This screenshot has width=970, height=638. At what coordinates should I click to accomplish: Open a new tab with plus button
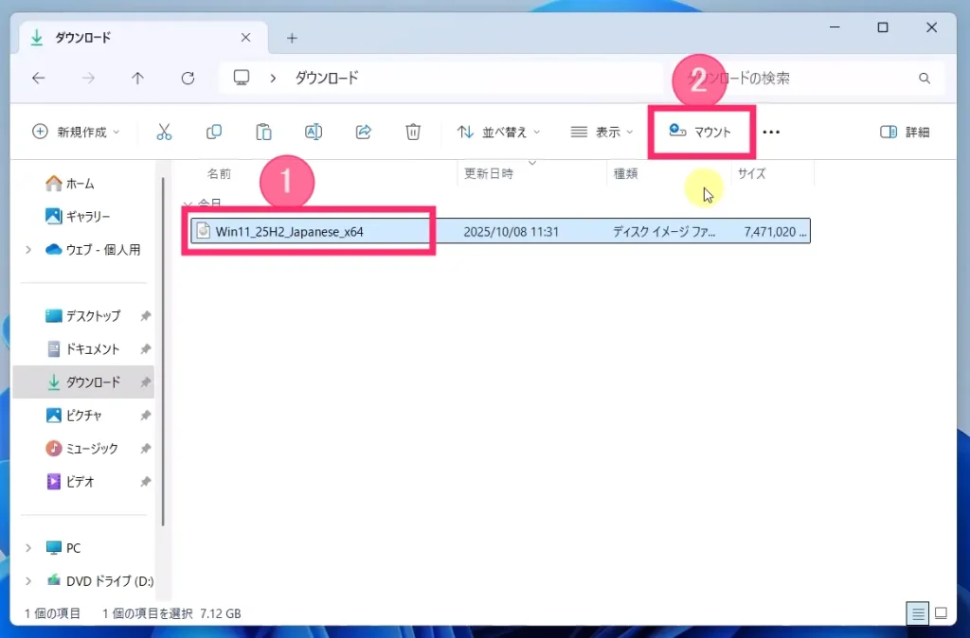(292, 38)
